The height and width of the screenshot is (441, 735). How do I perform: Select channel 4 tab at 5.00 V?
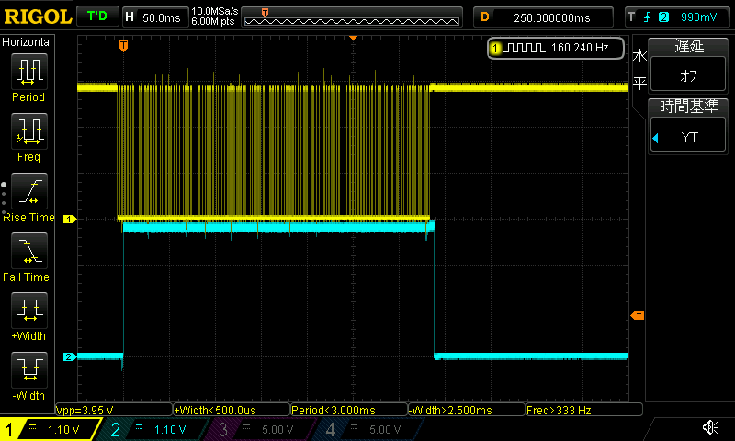tap(368, 429)
